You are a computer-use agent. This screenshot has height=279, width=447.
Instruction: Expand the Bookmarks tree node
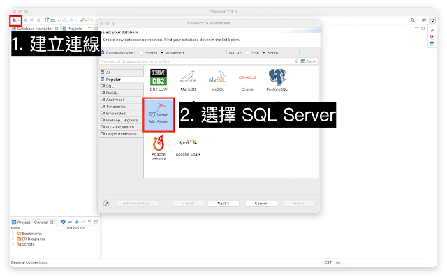[x=13, y=234]
